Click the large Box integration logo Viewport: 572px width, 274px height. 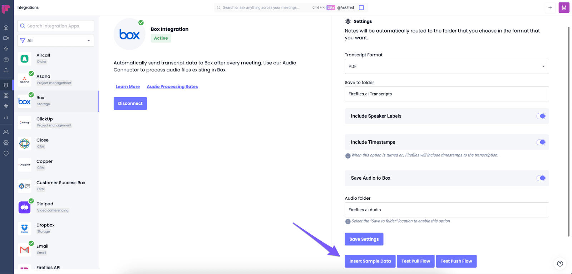coord(129,34)
